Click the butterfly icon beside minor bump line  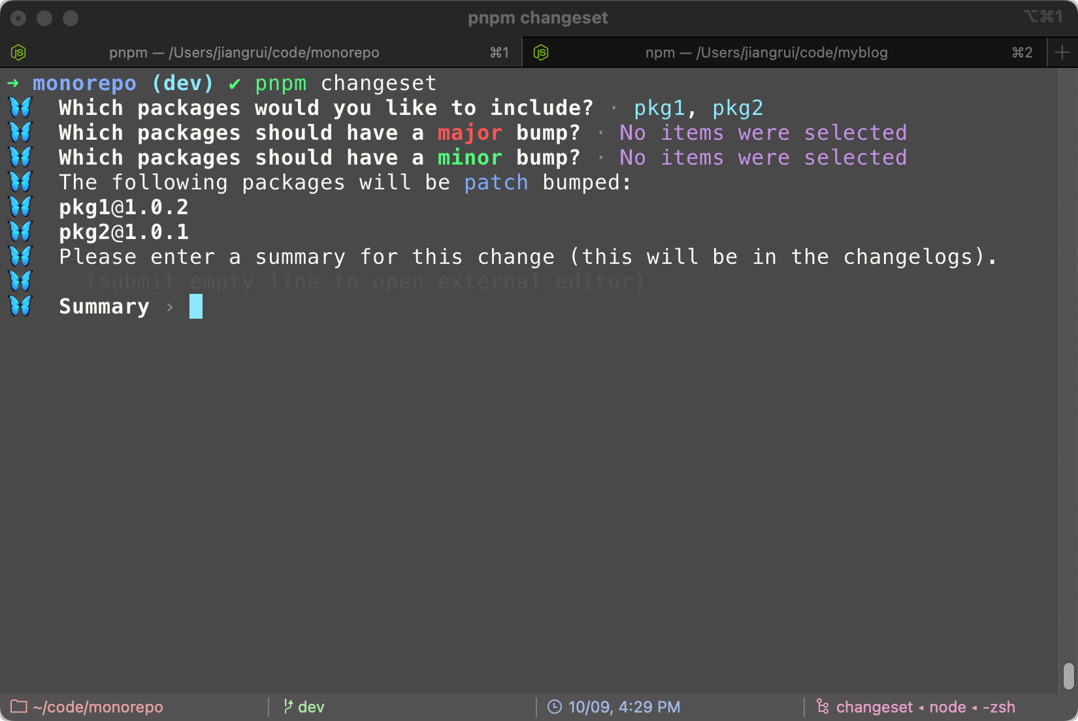20,157
